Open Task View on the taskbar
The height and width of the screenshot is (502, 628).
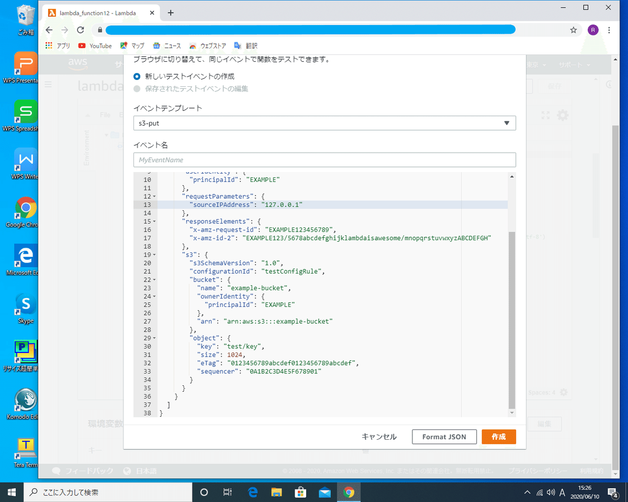coord(228,492)
